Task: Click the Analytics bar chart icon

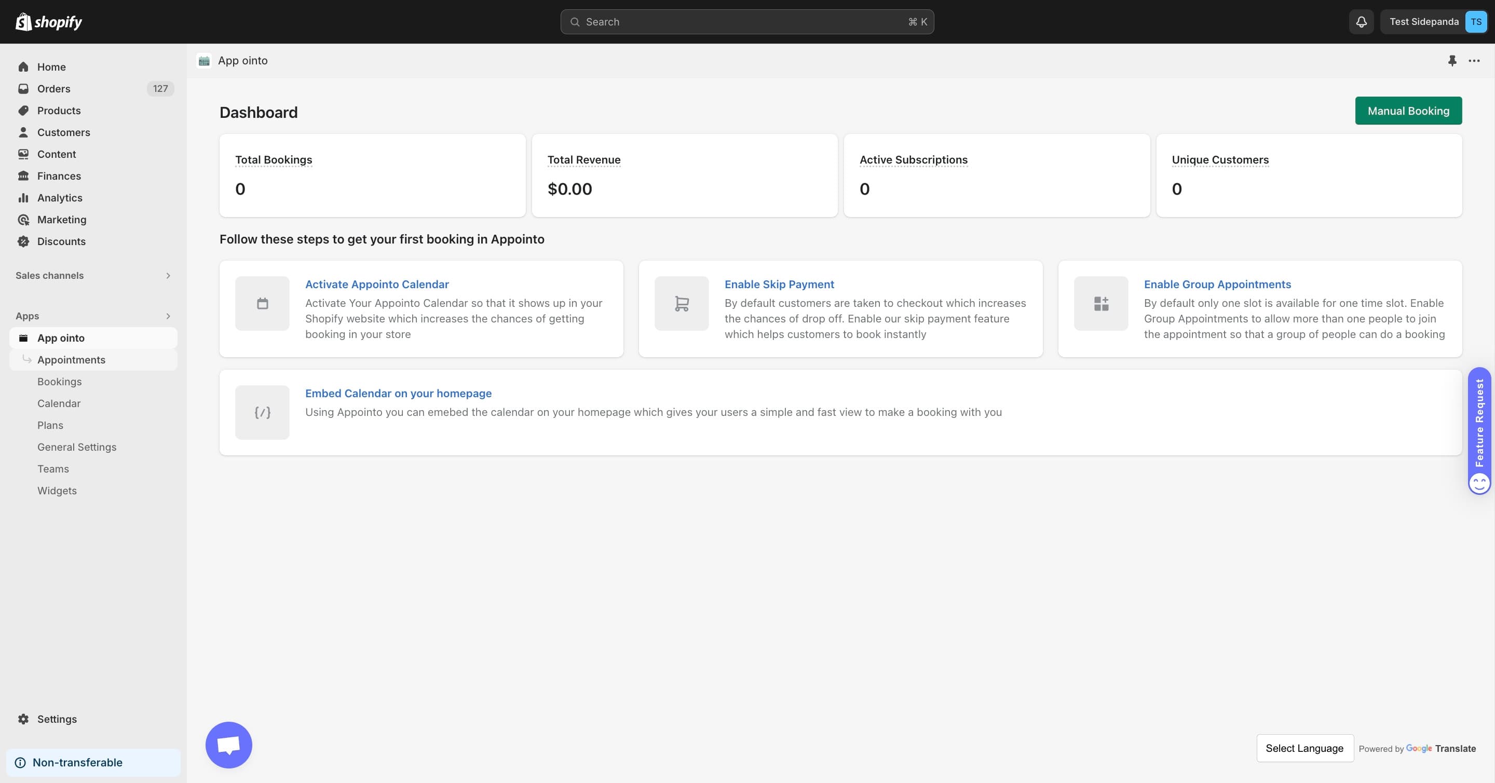Action: pos(23,198)
